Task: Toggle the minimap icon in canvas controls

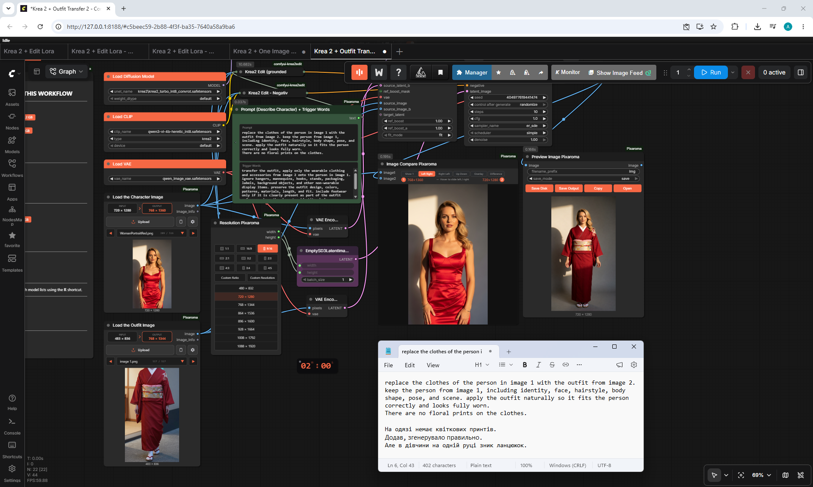Action: (785, 475)
